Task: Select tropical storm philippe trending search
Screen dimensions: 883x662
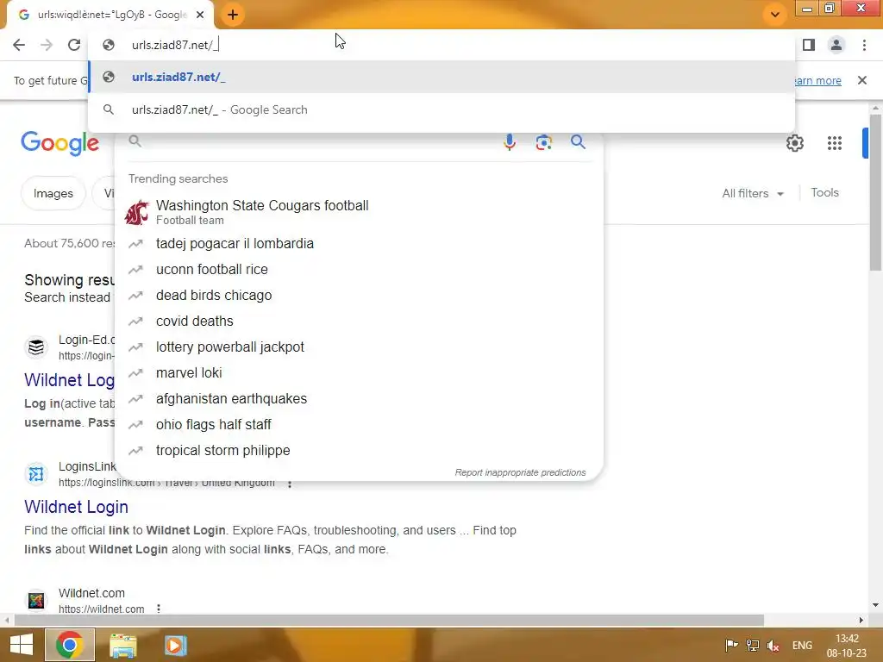Action: pos(359,451)
